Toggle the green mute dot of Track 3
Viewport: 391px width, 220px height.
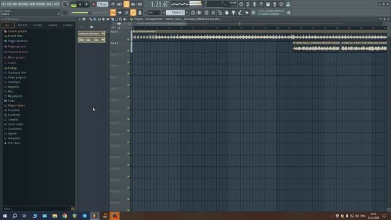128,62
